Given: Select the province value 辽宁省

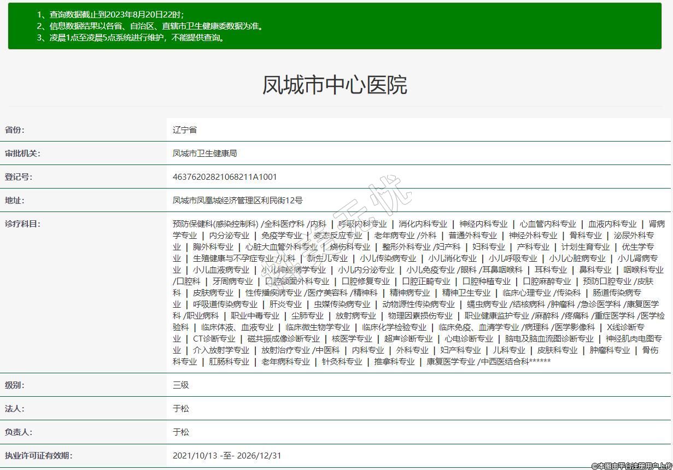Looking at the screenshot, I should (184, 130).
